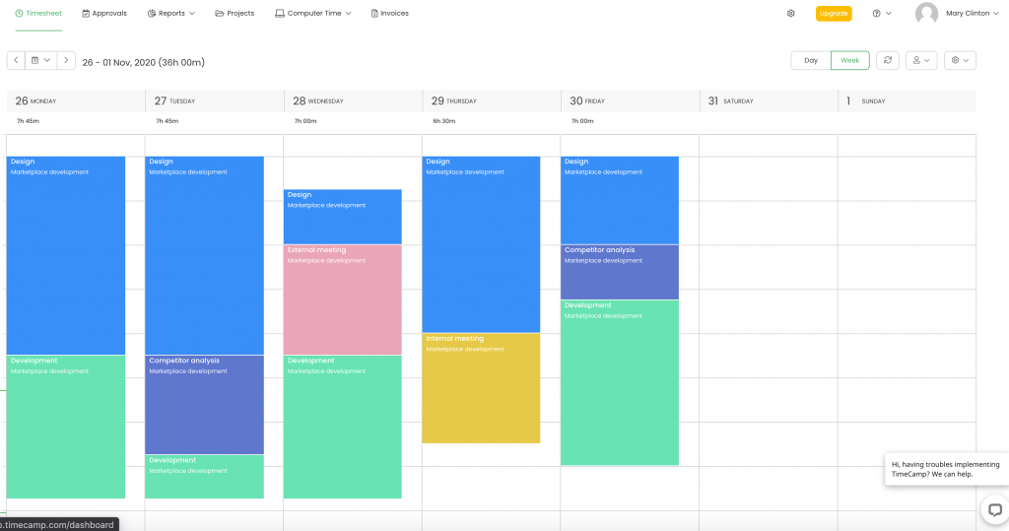Open Friday's Design entry
1009x531 pixels.
620,200
